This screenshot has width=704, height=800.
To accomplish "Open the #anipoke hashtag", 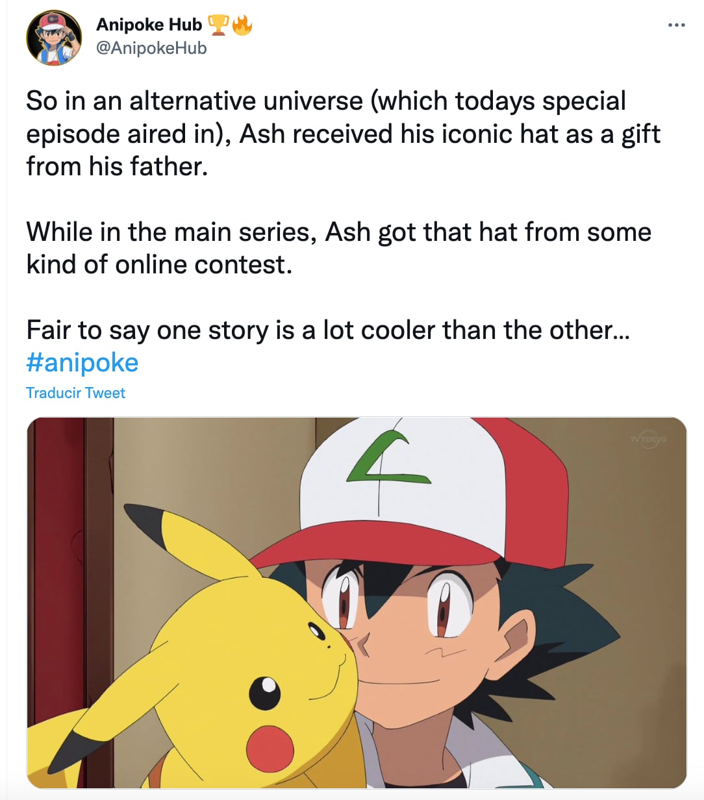I will (x=82, y=362).
